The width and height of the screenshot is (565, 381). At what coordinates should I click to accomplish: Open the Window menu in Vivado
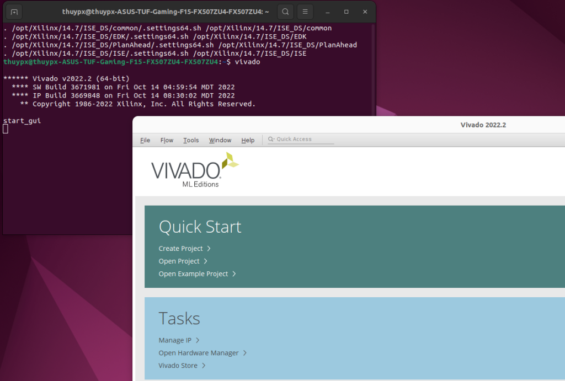[220, 140]
